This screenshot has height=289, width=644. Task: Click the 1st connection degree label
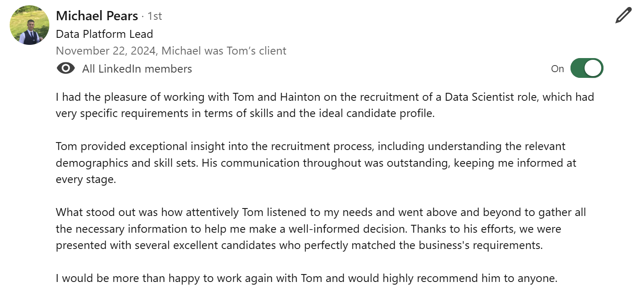coord(155,16)
